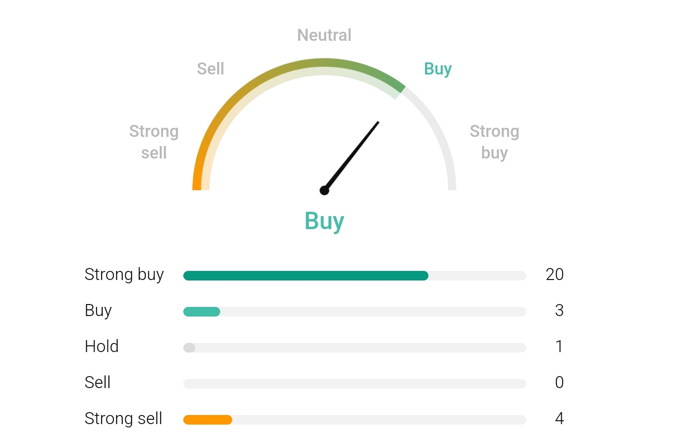Click the gauge needle pivot dot
Image resolution: width=675 pixels, height=439 pixels.
click(324, 191)
